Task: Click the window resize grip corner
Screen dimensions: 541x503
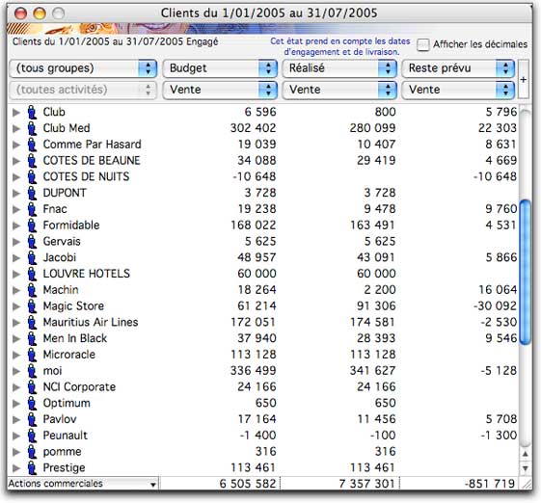Action: pyautogui.click(x=527, y=484)
